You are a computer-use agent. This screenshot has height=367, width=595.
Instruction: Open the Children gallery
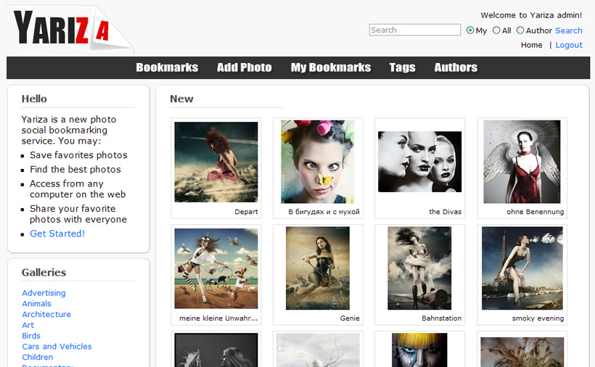38,357
